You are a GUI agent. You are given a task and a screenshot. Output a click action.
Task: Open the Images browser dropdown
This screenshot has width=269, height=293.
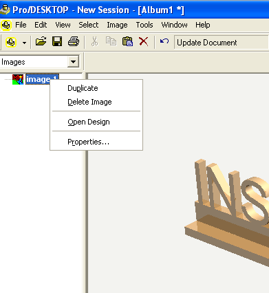[x=73, y=62]
